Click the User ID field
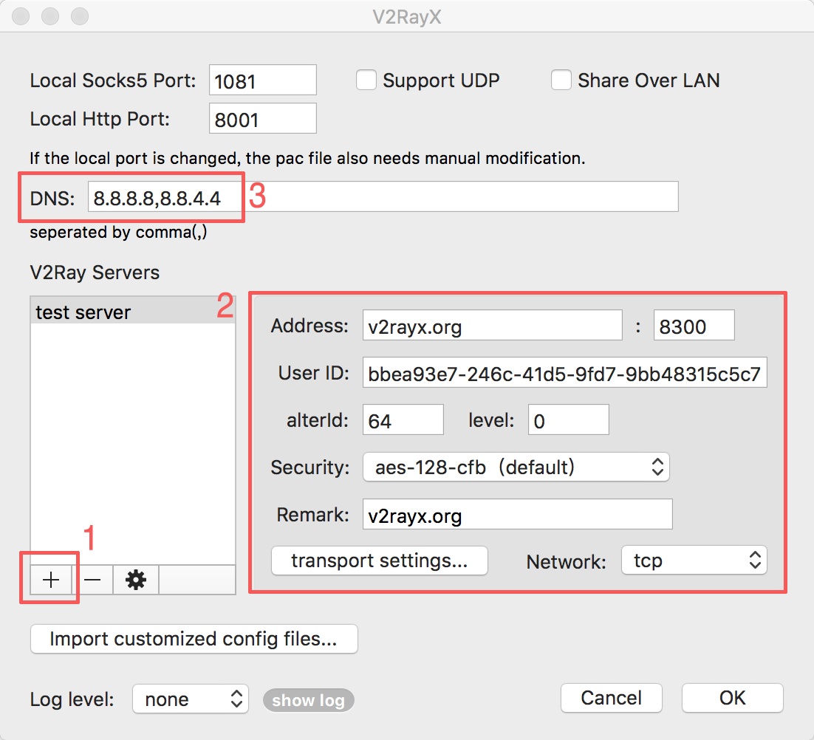814x740 pixels. (x=565, y=373)
